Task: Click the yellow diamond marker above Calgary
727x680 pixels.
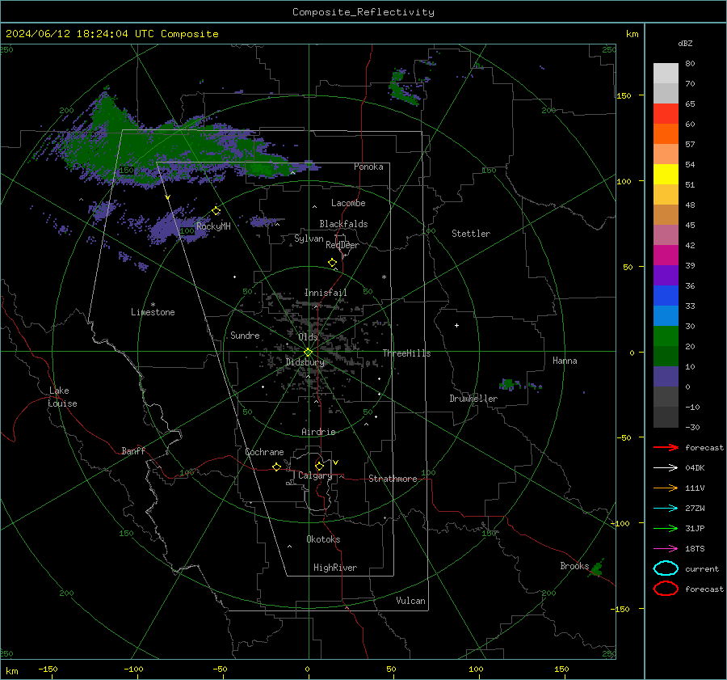Action: [x=319, y=466]
